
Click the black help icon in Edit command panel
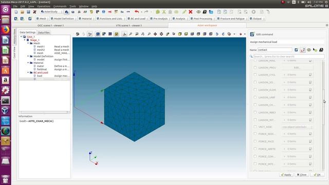click(321, 50)
